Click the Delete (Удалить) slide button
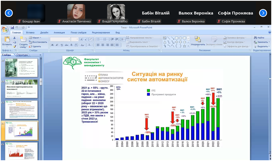Screen dimensions: 272x161 [x=36, y=46]
